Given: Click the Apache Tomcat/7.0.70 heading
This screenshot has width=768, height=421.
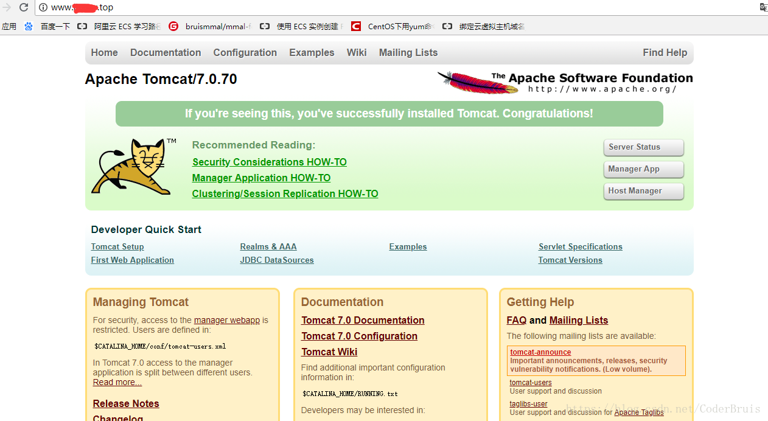Looking at the screenshot, I should pos(161,79).
